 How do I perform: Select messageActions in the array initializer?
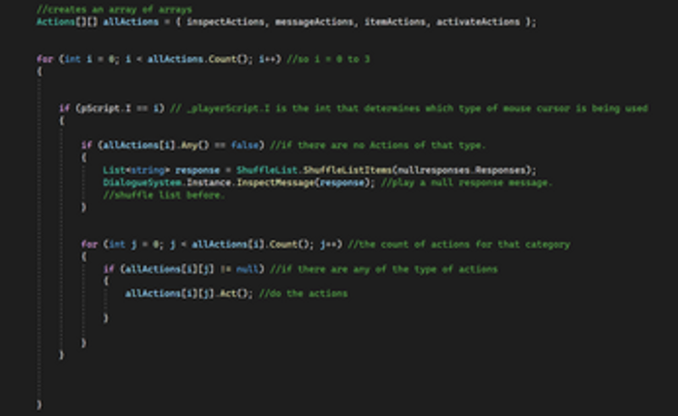(314, 21)
